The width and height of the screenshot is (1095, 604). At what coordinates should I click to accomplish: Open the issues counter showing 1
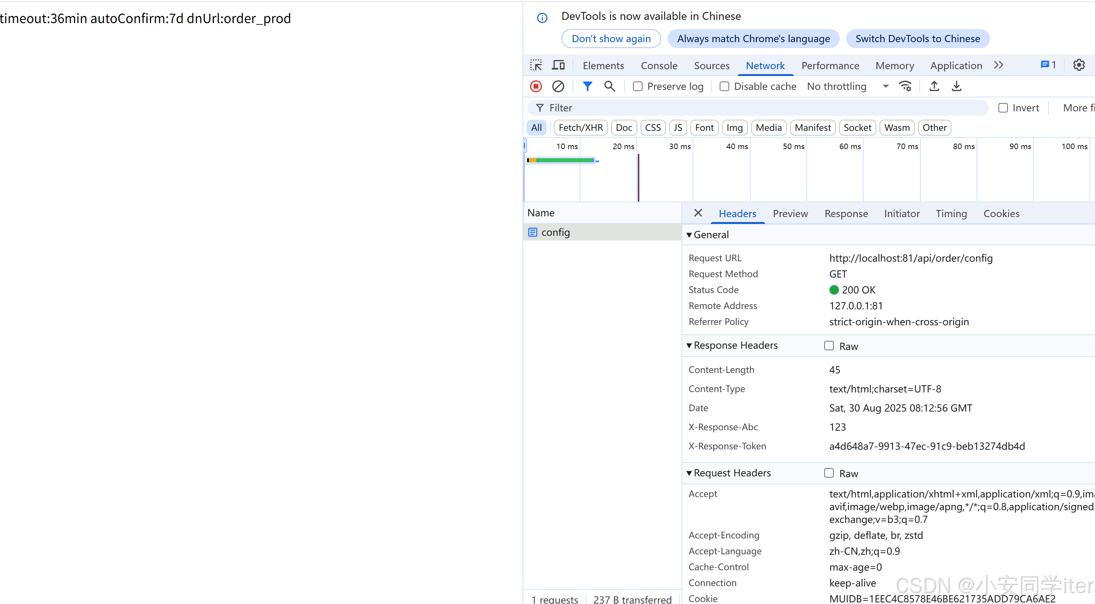click(1048, 65)
